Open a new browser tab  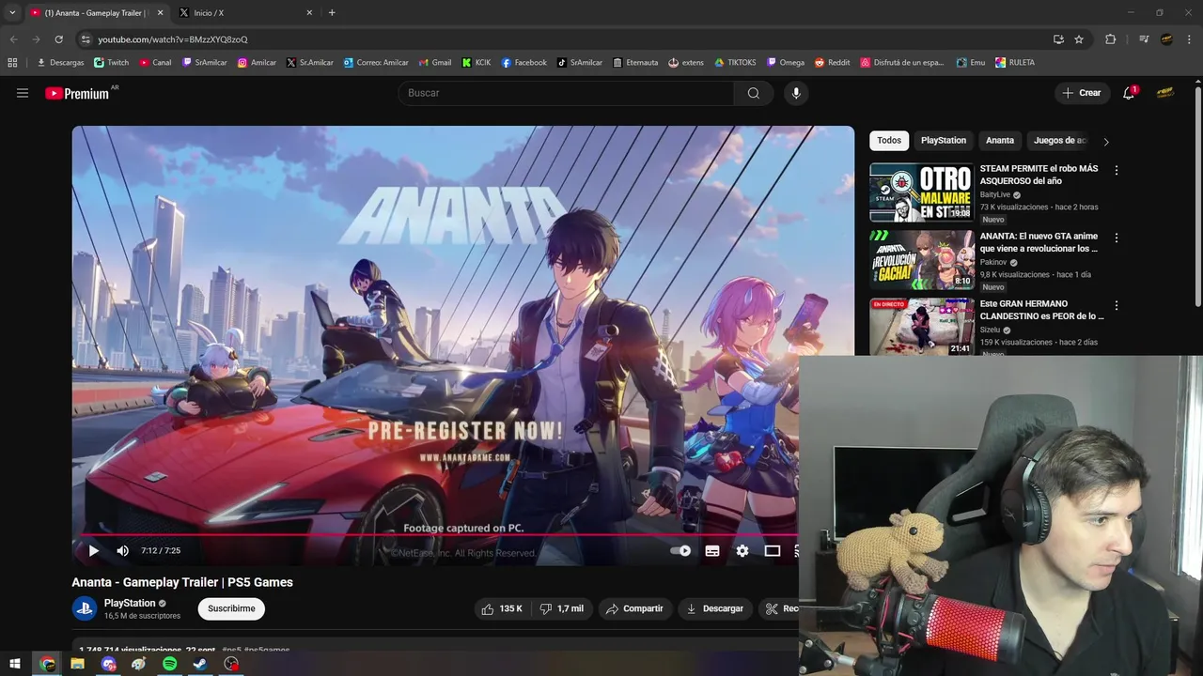coord(332,13)
